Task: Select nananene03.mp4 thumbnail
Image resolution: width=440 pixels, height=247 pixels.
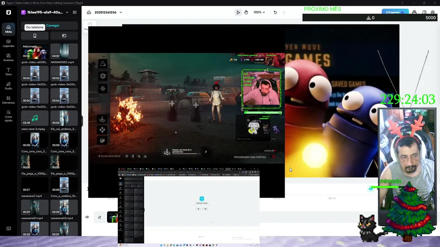Action: click(x=64, y=207)
